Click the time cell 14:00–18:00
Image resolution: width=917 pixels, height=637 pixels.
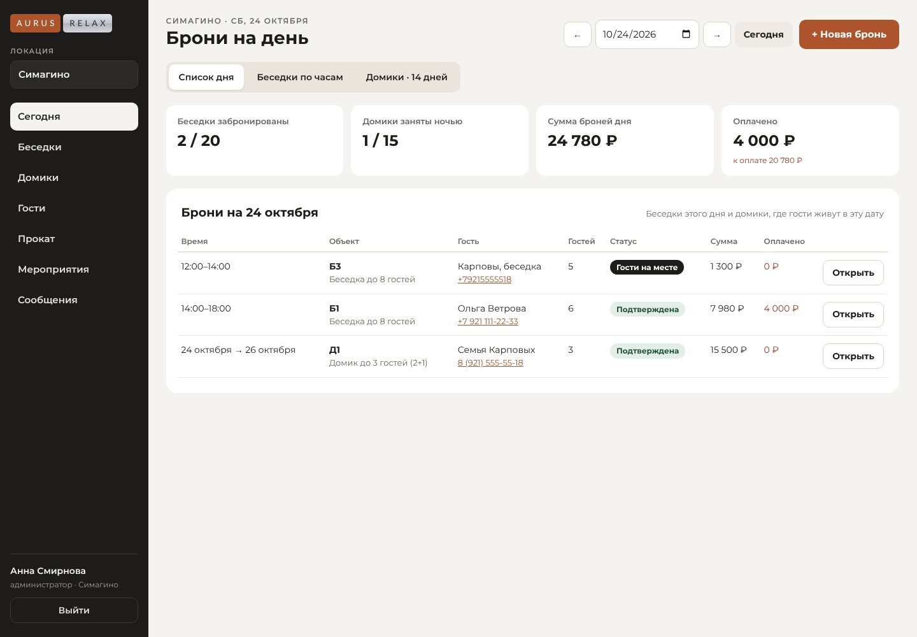click(206, 308)
